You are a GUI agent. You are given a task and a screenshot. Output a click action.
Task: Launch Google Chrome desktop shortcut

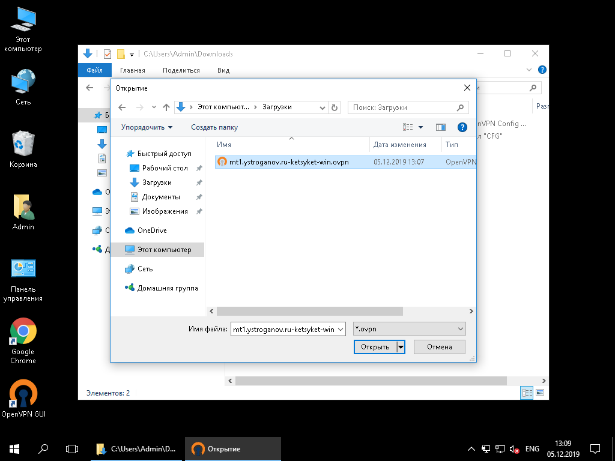point(23,341)
